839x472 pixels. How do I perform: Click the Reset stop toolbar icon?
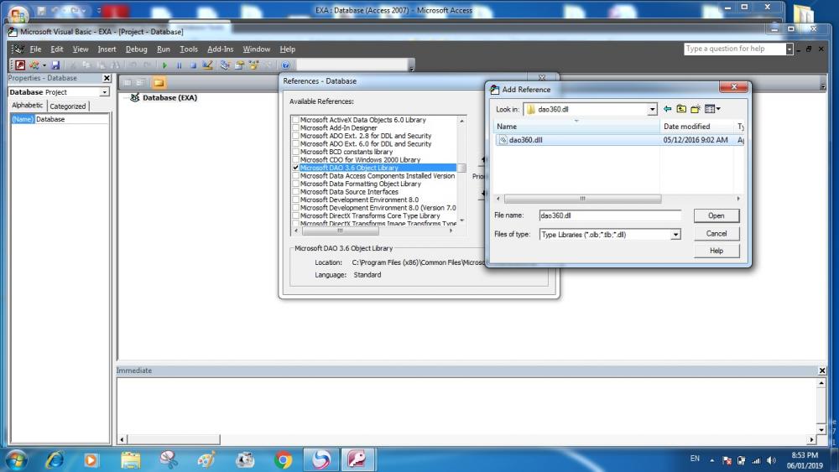[193, 65]
